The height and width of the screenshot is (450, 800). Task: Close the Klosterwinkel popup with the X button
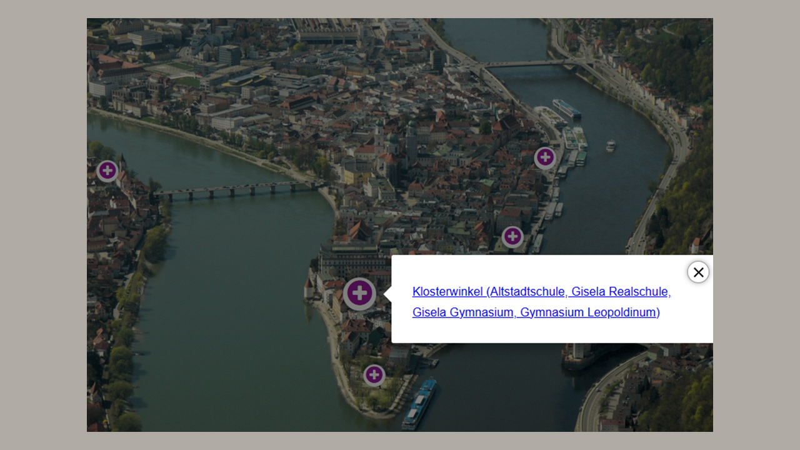click(698, 272)
